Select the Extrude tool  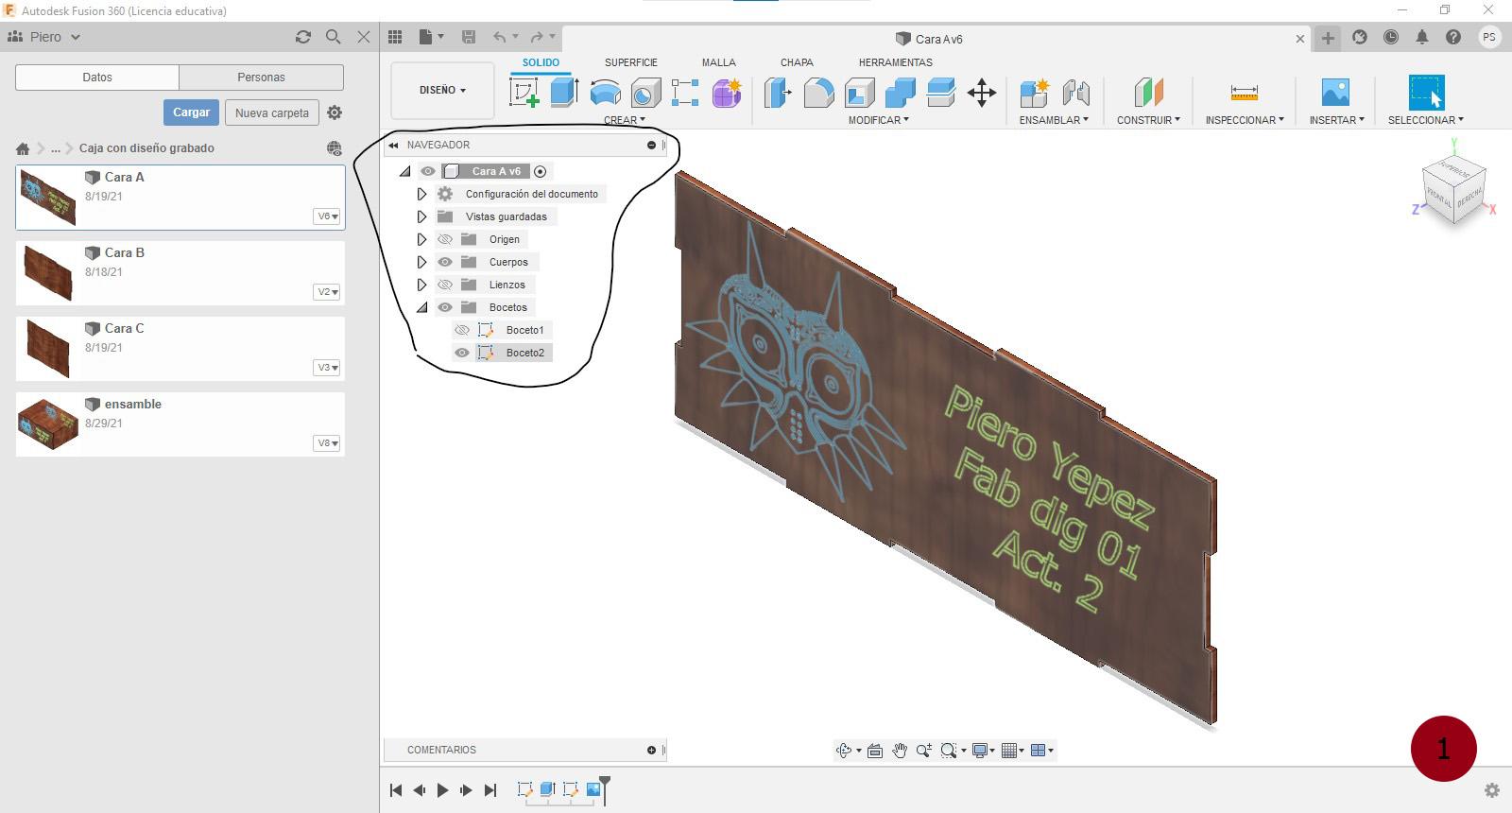564,93
